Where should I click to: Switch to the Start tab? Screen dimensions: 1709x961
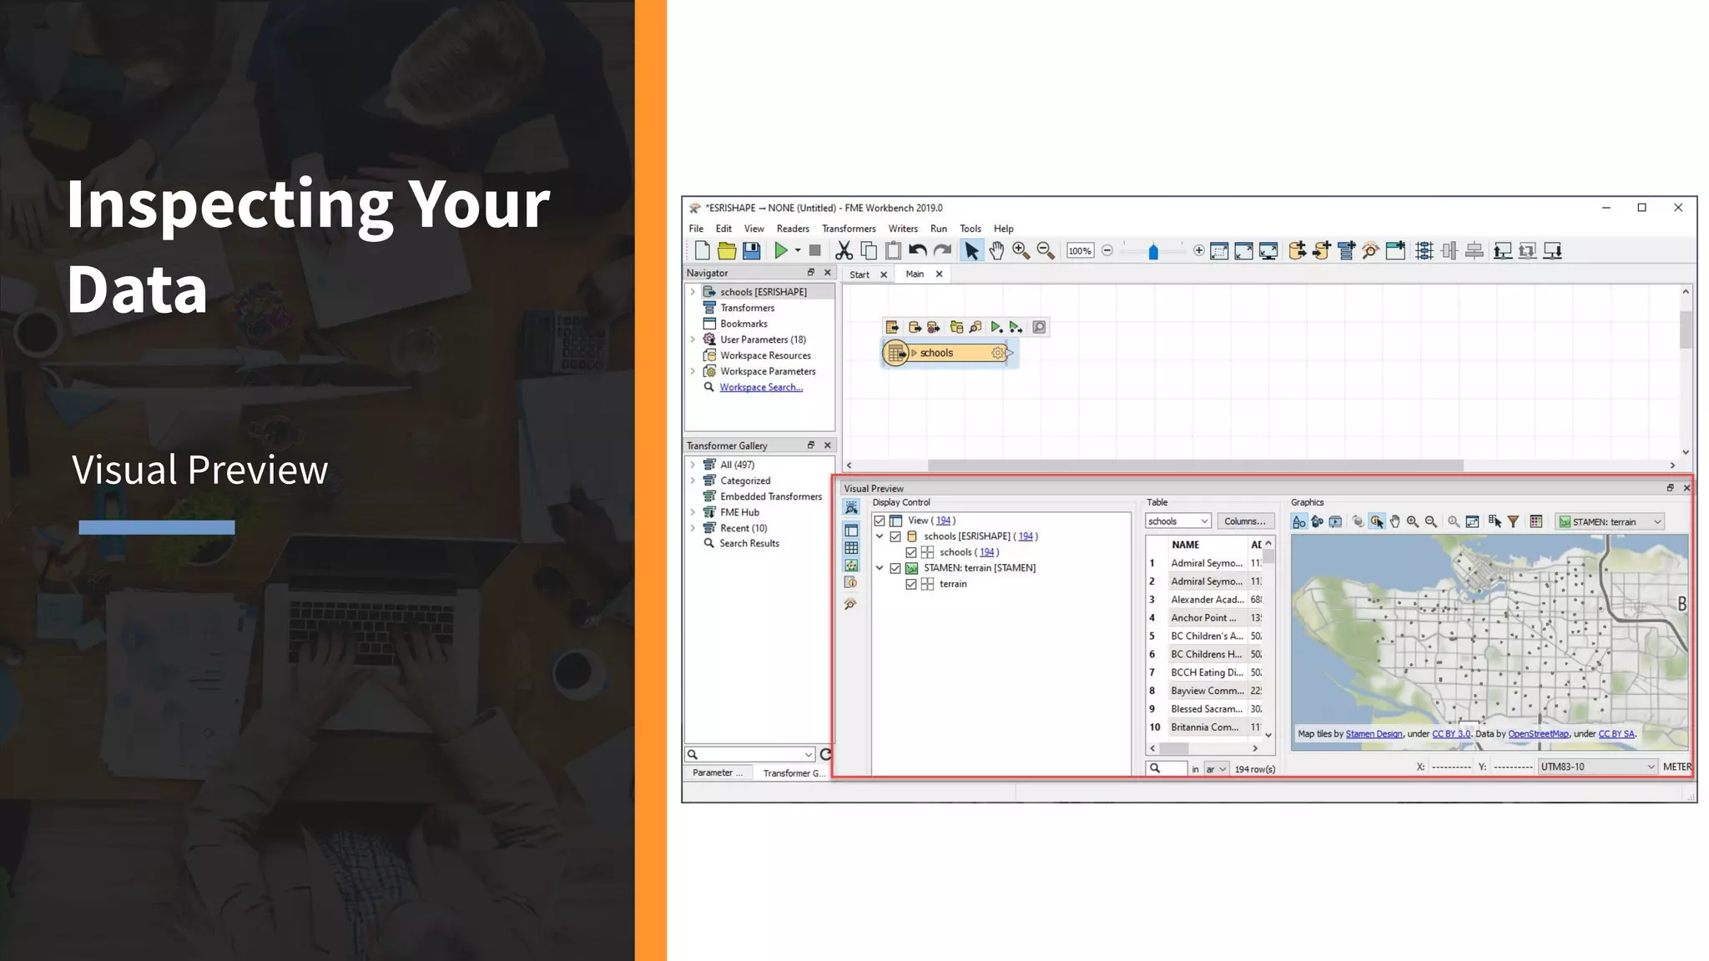[860, 274]
